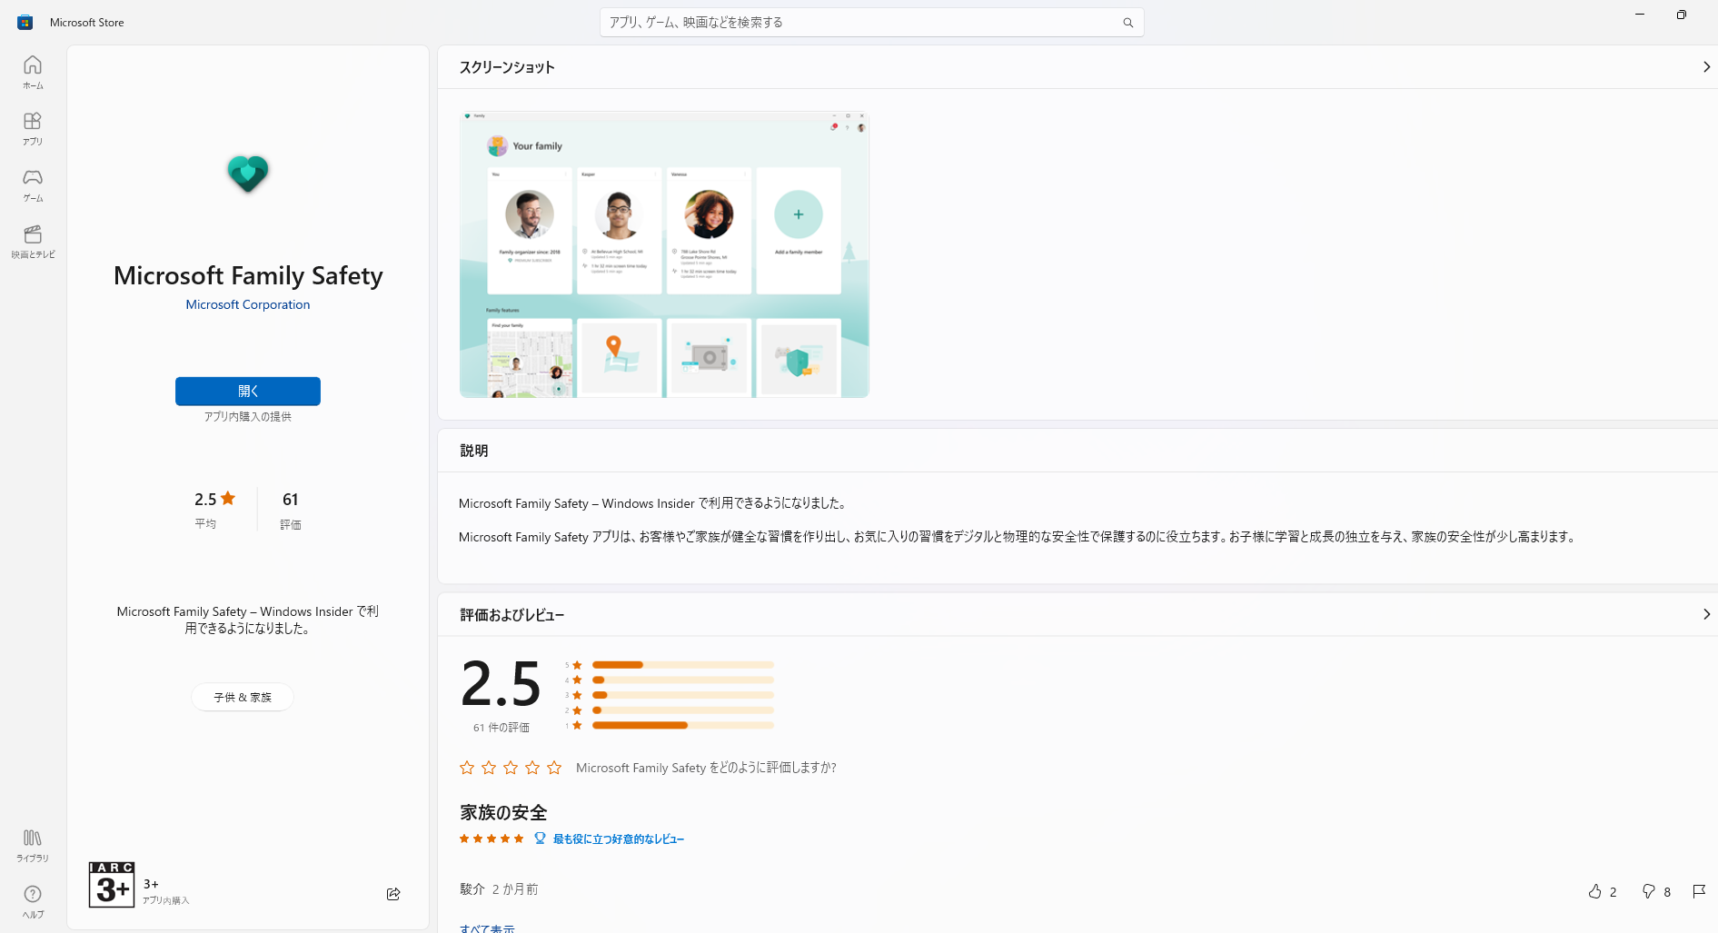
Task: Open the Games (ゲーム) sidebar icon
Action: (x=33, y=184)
